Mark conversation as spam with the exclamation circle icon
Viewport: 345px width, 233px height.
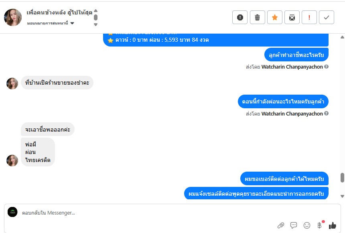(x=240, y=17)
